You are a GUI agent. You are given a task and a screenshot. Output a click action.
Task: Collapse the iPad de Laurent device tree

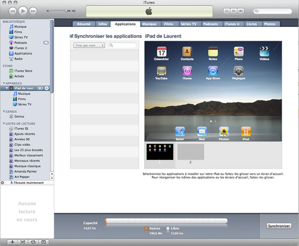[x=7, y=88]
